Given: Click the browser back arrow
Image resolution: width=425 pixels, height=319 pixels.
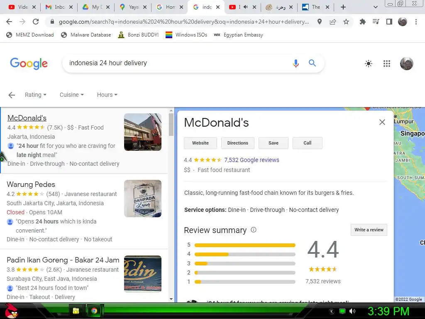Looking at the screenshot, I should click(9, 22).
